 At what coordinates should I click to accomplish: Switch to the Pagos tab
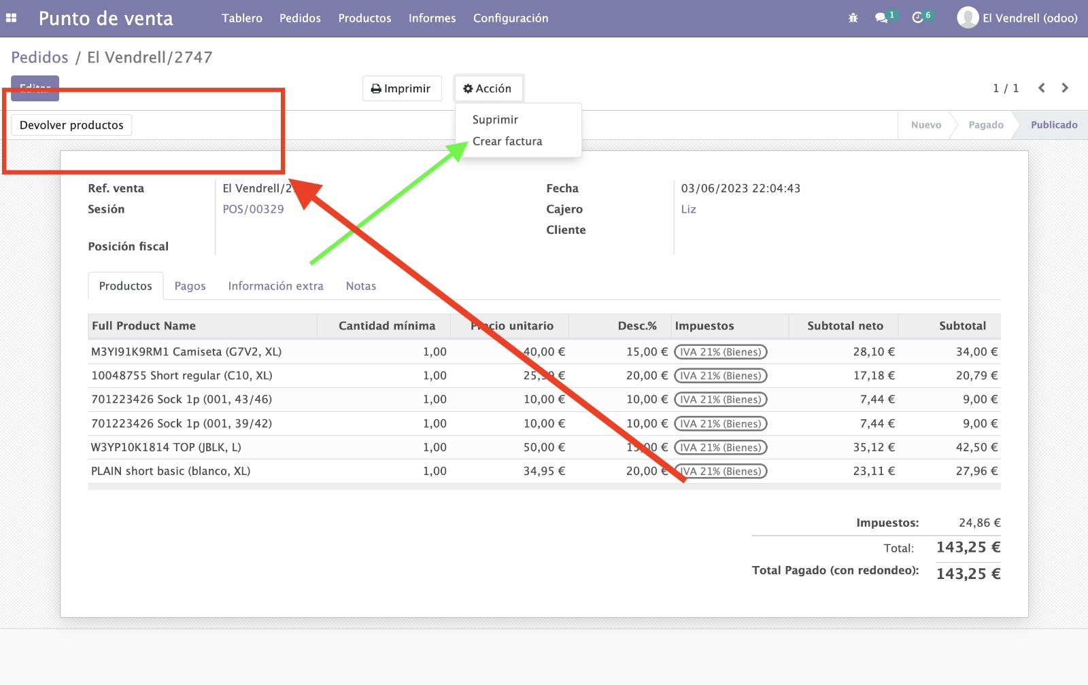[190, 286]
